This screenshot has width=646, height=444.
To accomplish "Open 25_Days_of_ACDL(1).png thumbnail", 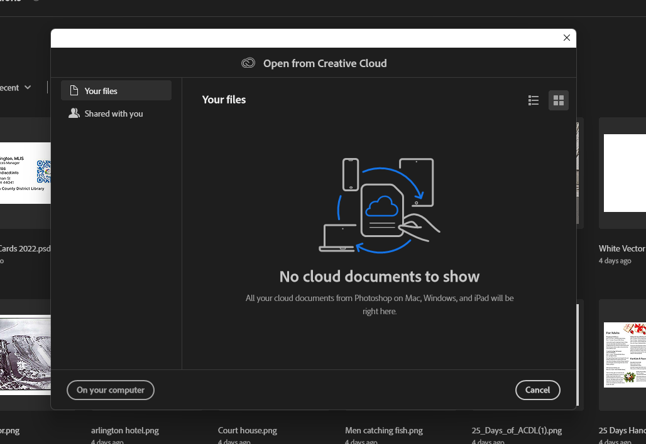I will coord(517,430).
